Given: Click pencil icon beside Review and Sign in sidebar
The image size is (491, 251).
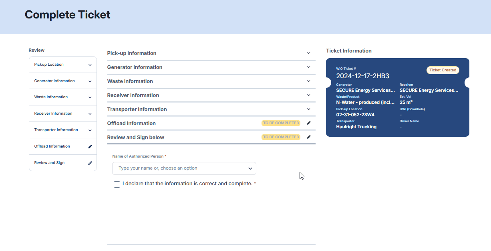Looking at the screenshot, I should point(90,163).
